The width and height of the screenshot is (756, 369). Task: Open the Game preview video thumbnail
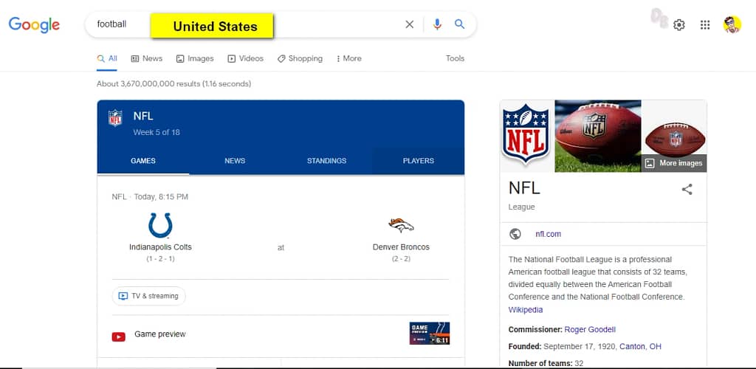point(430,334)
